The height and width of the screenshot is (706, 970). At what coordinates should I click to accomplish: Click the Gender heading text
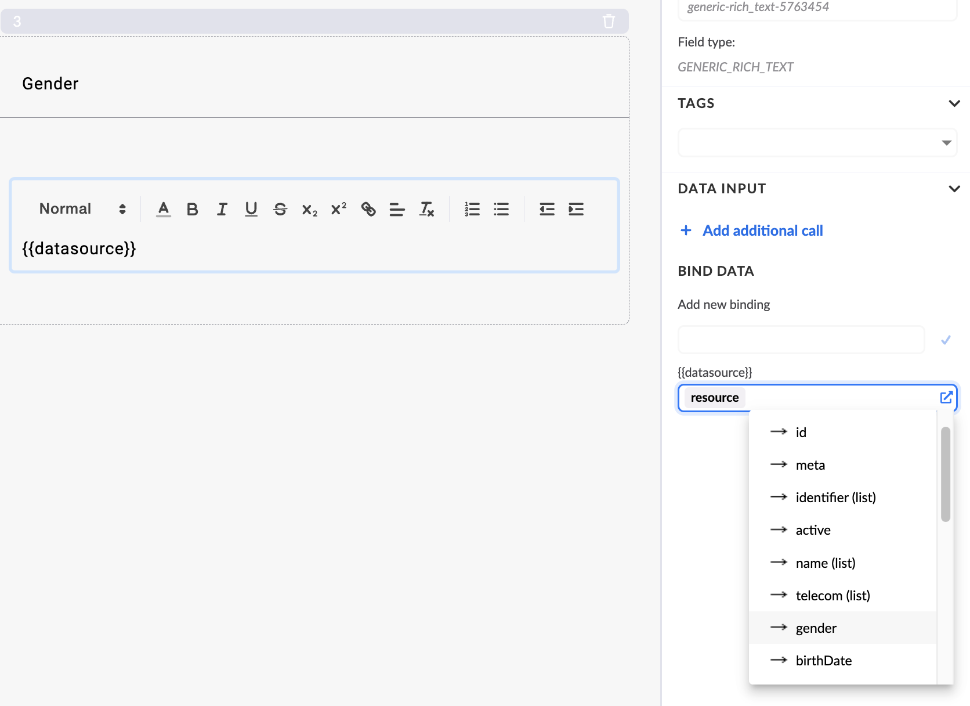pyautogui.click(x=50, y=84)
